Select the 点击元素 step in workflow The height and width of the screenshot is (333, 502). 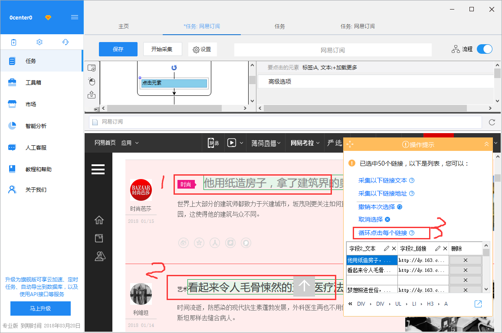click(x=174, y=83)
